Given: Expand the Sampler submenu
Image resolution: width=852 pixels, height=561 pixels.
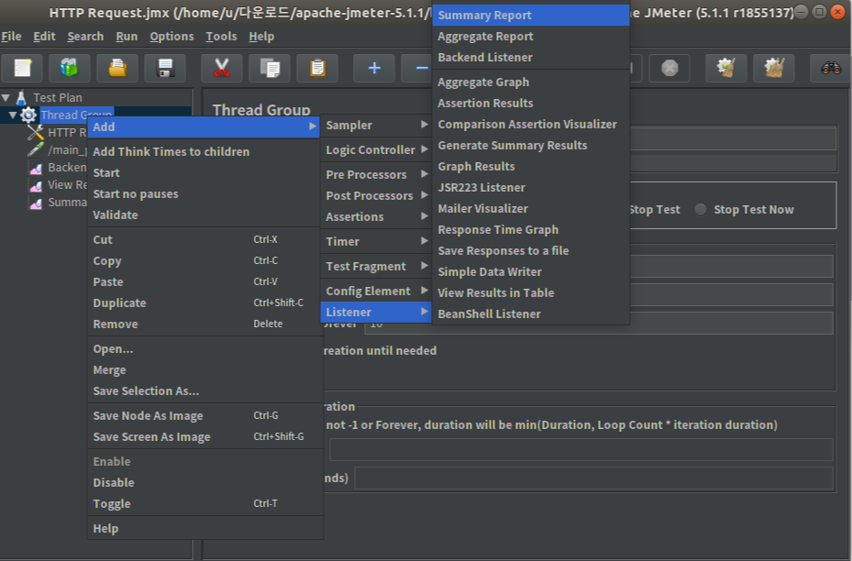Looking at the screenshot, I should pyautogui.click(x=375, y=125).
